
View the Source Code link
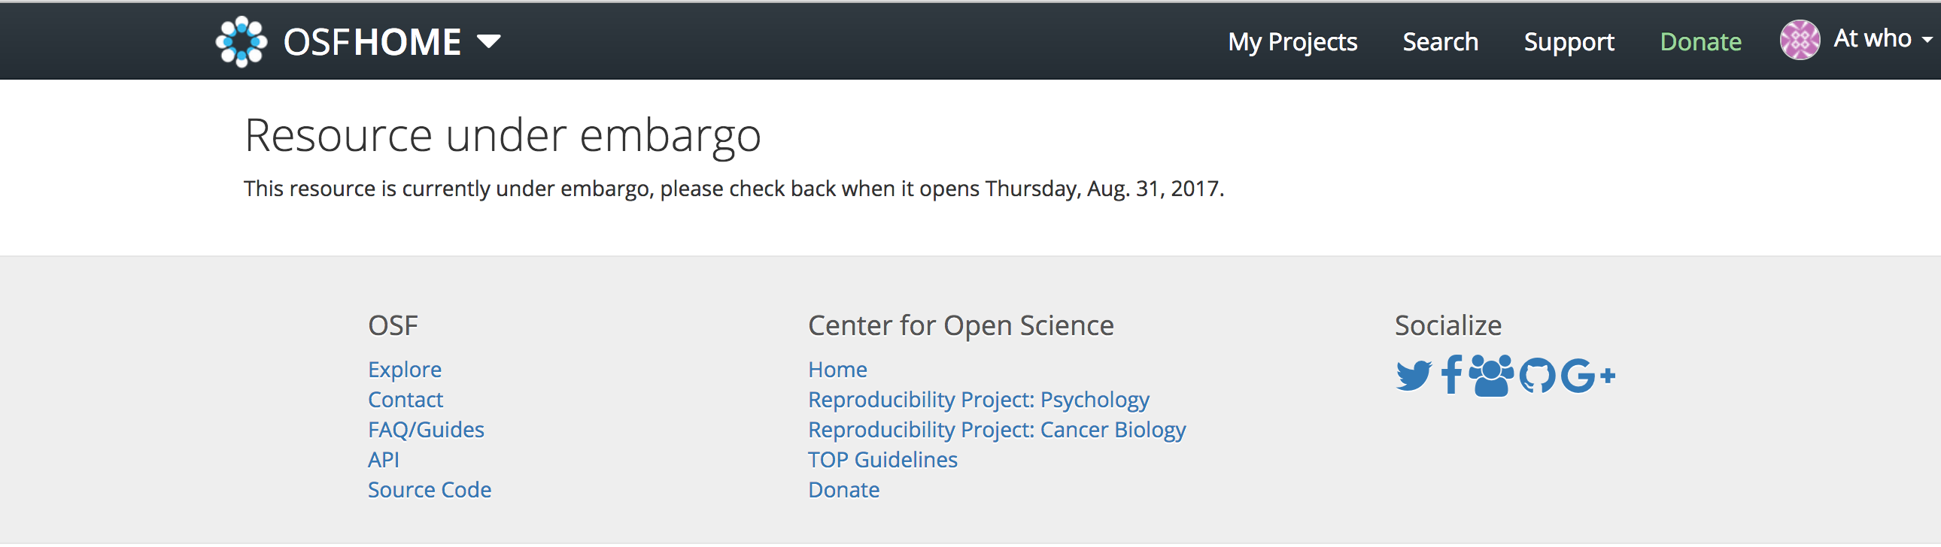(430, 490)
